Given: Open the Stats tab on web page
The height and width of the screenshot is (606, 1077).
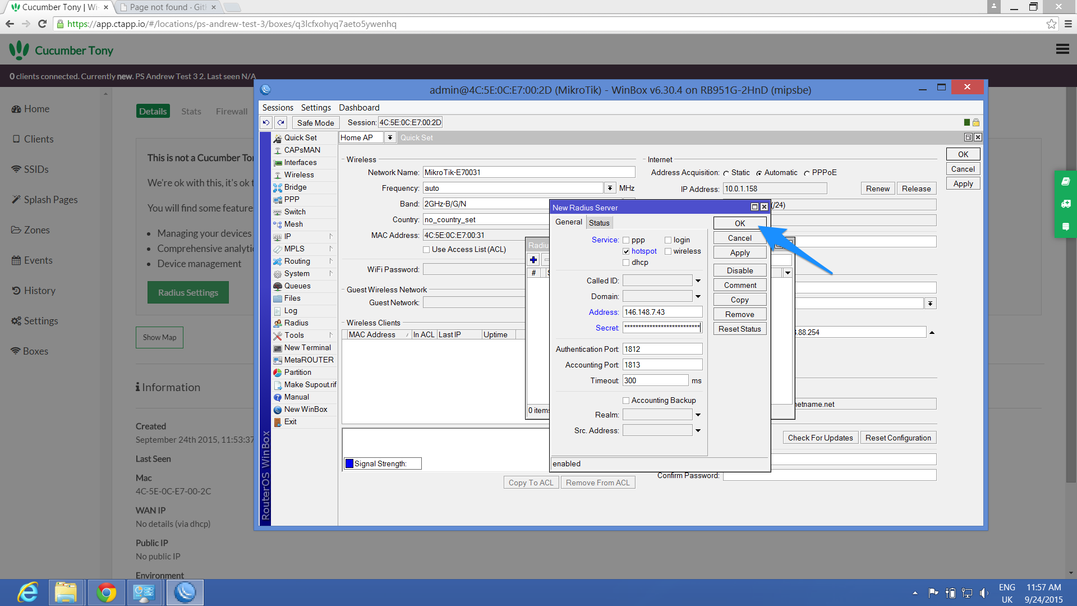Looking at the screenshot, I should coord(191,112).
